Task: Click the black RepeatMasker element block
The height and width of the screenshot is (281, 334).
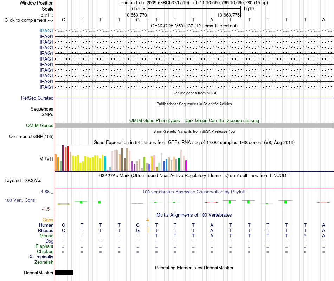Action: tap(64, 273)
